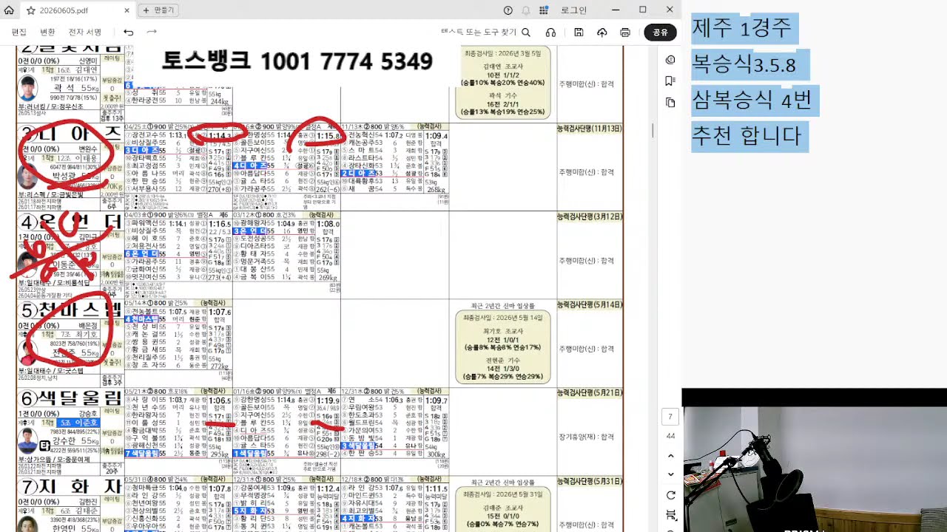Image resolution: width=947 pixels, height=532 pixels.
Task: Go to the next page arrow
Action: 670,474
